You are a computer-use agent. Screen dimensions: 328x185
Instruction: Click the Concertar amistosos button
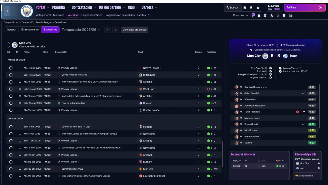point(135,30)
